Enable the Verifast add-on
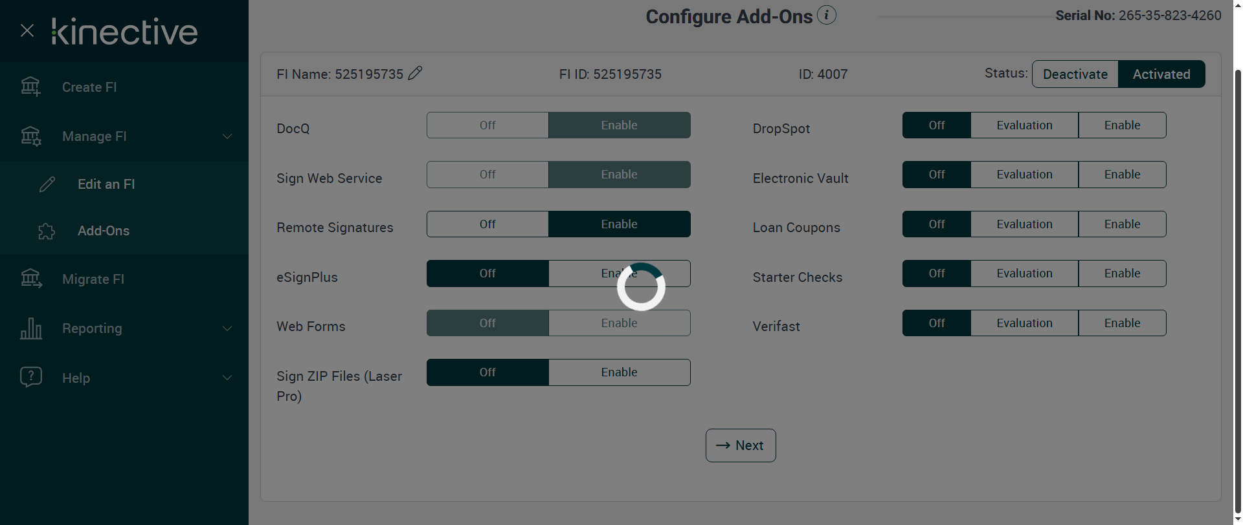This screenshot has height=525, width=1243. pos(1122,323)
